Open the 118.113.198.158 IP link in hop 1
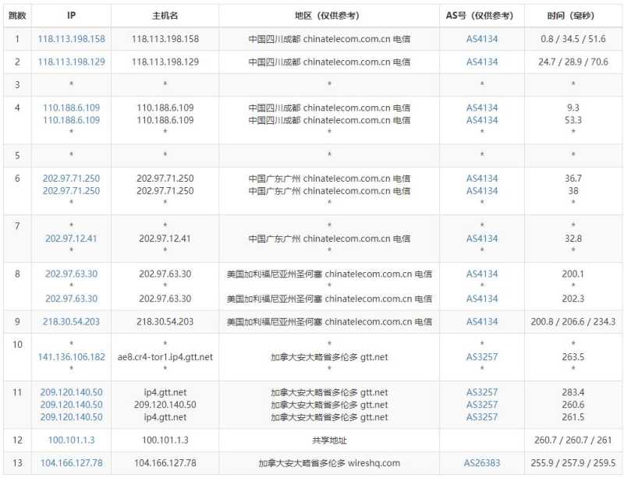 tap(72, 39)
